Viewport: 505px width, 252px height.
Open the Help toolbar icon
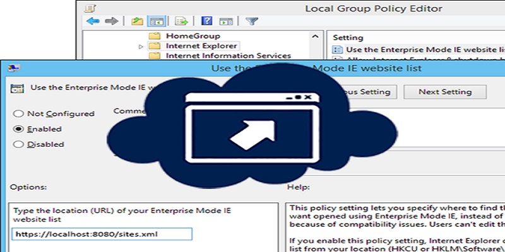[x=206, y=21]
